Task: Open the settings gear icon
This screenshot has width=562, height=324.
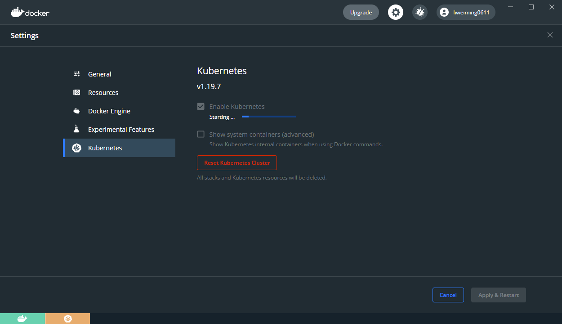Action: (x=396, y=13)
